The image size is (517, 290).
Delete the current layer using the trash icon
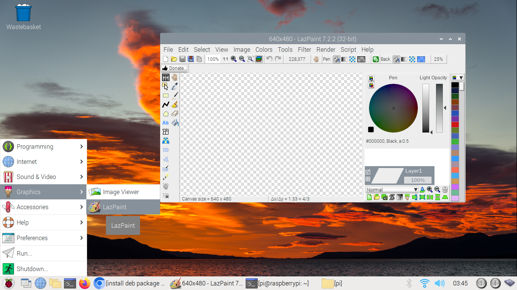[x=445, y=190]
